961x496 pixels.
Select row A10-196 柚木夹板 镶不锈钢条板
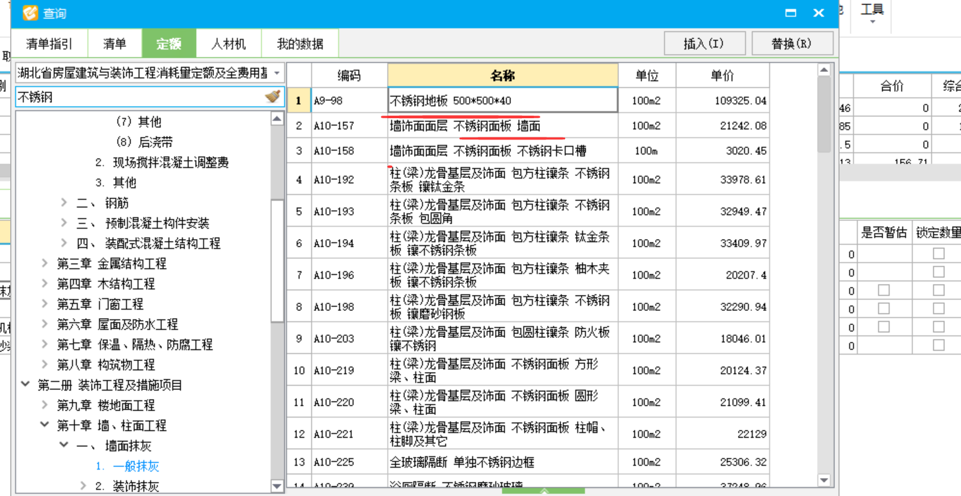point(528,274)
